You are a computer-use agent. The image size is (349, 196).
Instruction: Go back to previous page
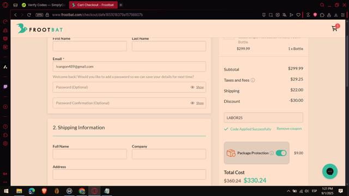point(15,15)
